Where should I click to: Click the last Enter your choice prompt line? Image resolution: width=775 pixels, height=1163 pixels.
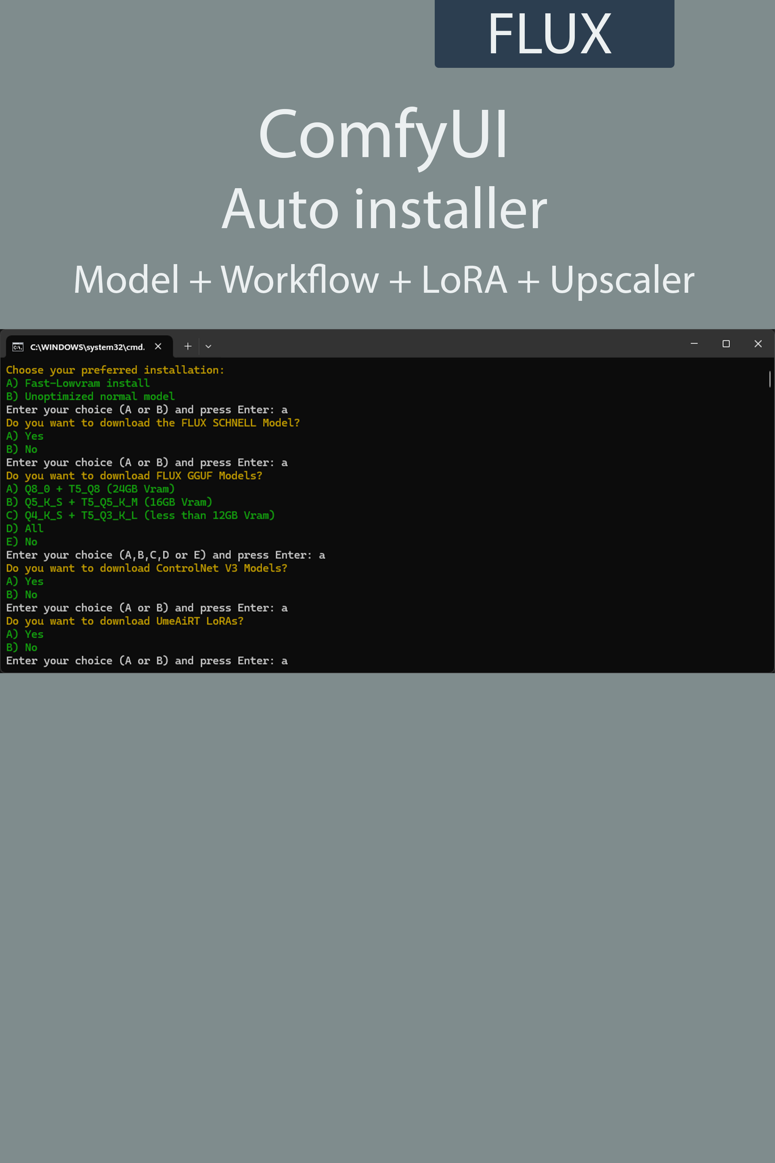point(146,661)
